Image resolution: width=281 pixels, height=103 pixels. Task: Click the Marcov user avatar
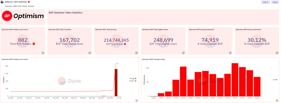point(2,2)
